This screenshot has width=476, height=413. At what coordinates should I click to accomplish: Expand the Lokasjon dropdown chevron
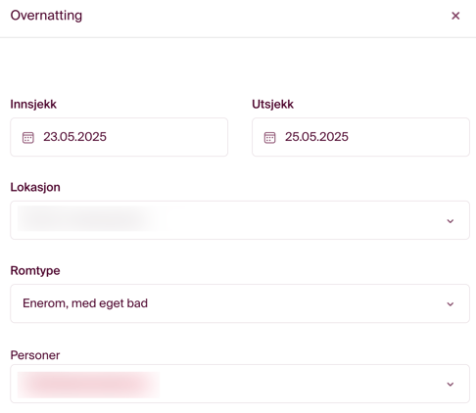coord(451,221)
